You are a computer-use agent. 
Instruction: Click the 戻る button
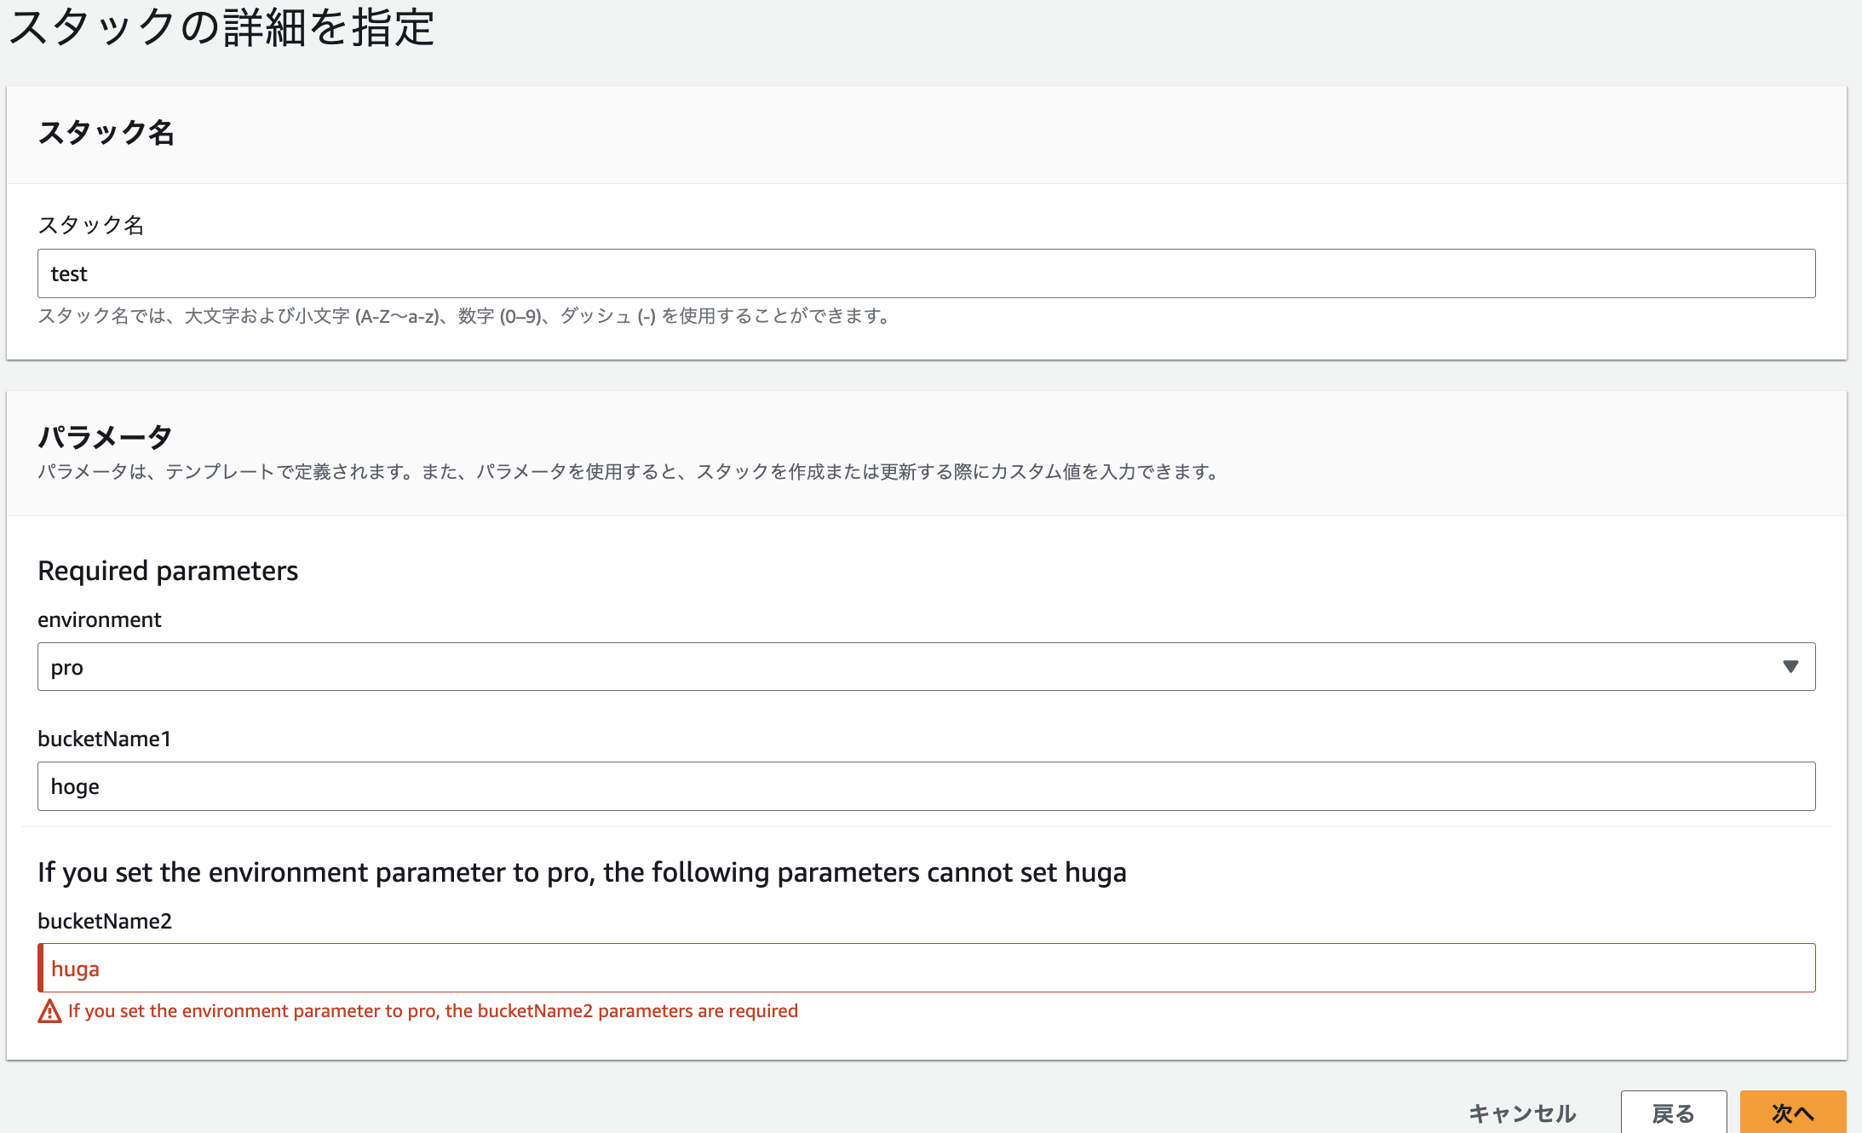point(1673,1112)
